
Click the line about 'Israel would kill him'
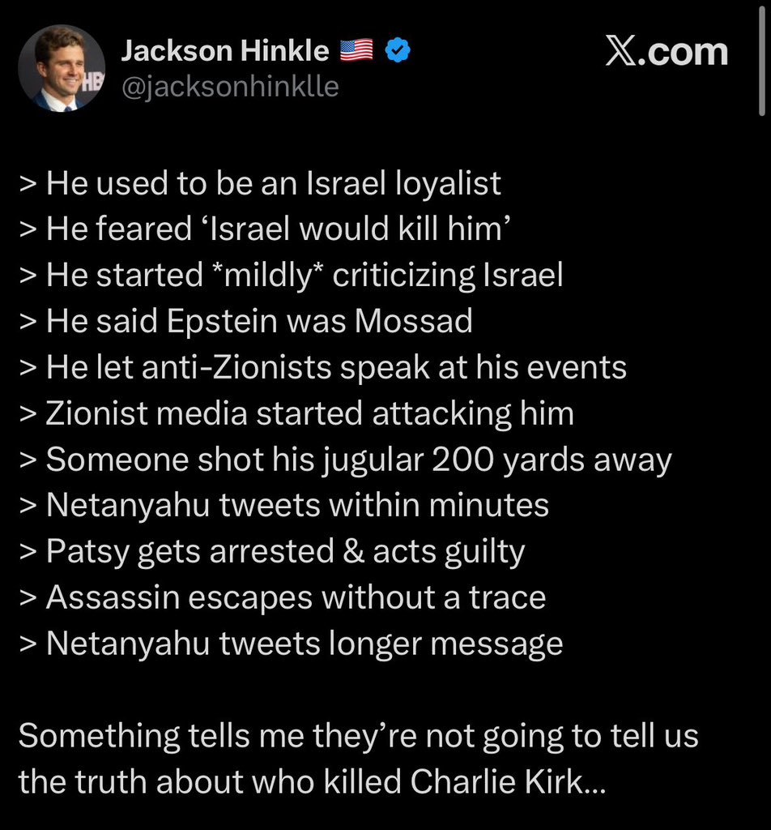(x=264, y=229)
